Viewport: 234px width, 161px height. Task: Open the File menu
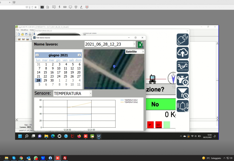coord(17,30)
